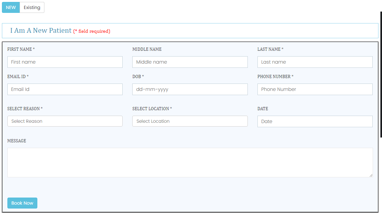Click the '(* field required)' note
382x213 pixels.
[92, 31]
